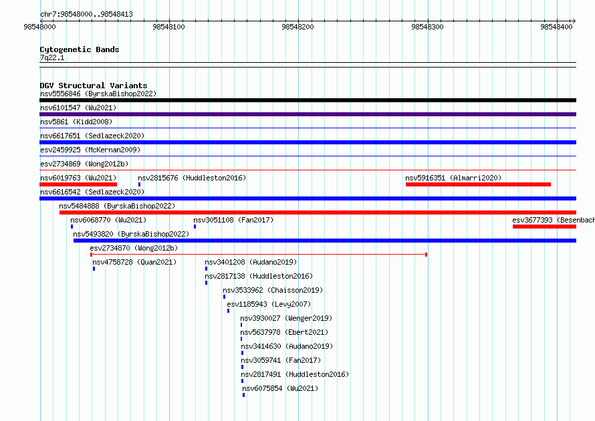The width and height of the screenshot is (595, 421).
Task: Open nsv3051108 (Fan2017) label
Action: (x=233, y=220)
